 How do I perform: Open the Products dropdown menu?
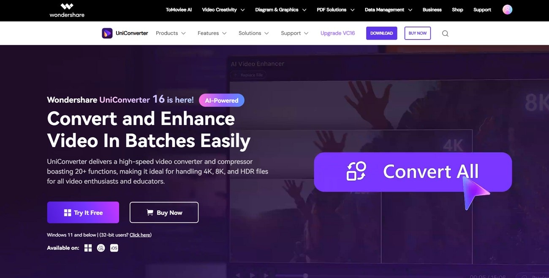tap(171, 33)
